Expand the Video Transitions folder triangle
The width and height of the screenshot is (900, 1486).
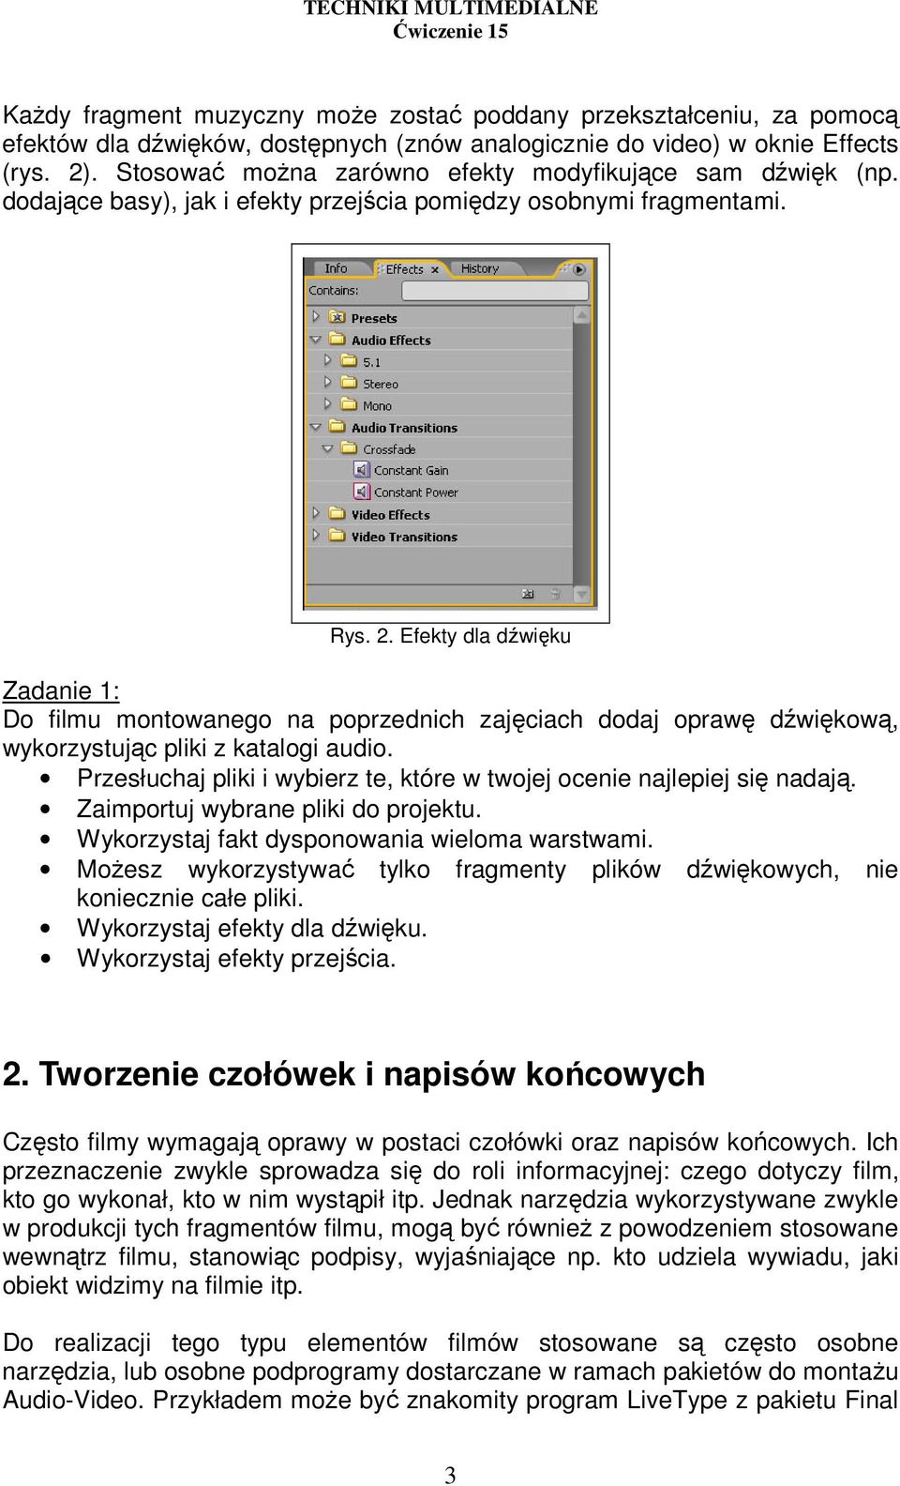pos(316,536)
